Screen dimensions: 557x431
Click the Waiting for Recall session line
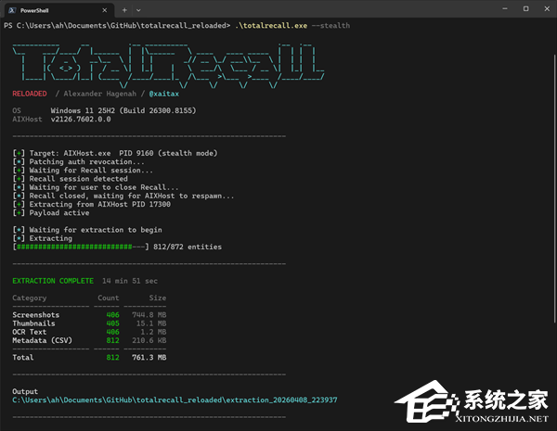point(83,171)
